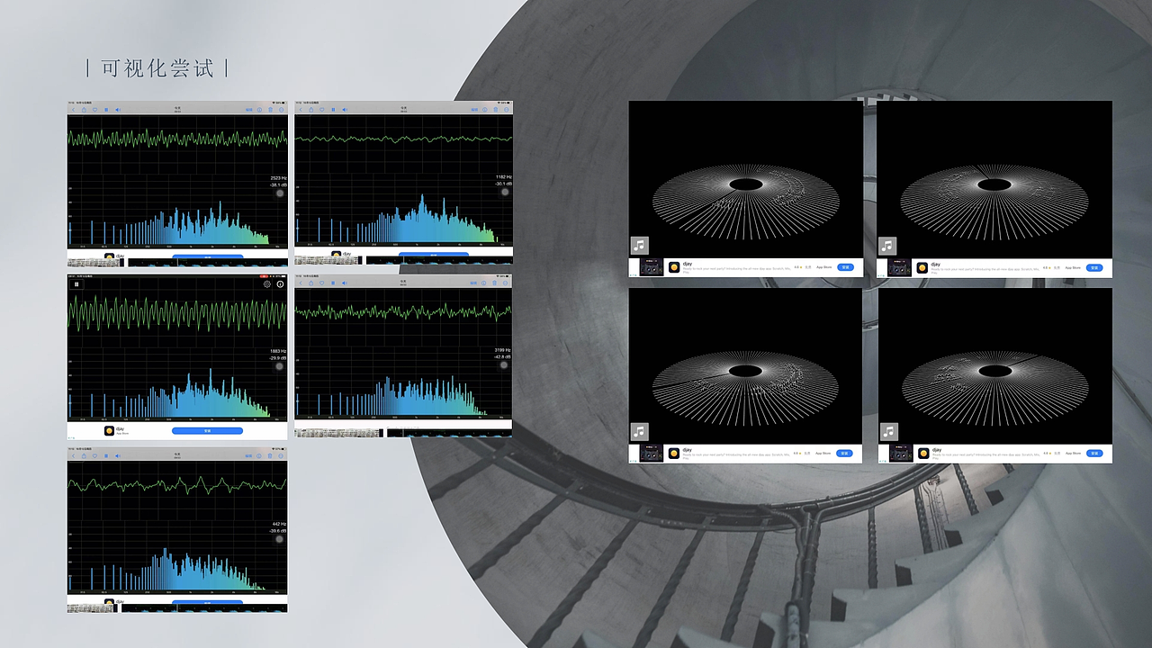
Task: Click the music note icon in the upper-left radial visualizer
Action: pos(639,246)
